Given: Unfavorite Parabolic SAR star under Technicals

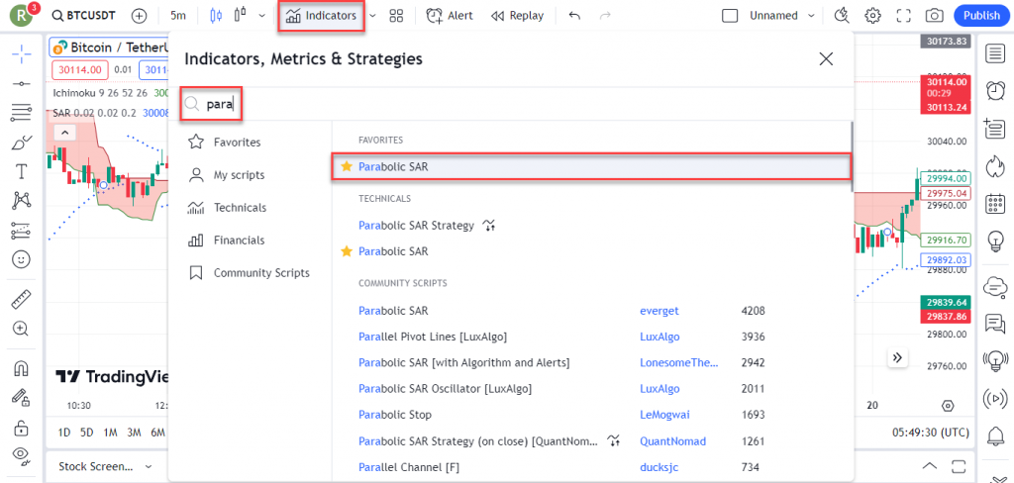Looking at the screenshot, I should click(347, 250).
